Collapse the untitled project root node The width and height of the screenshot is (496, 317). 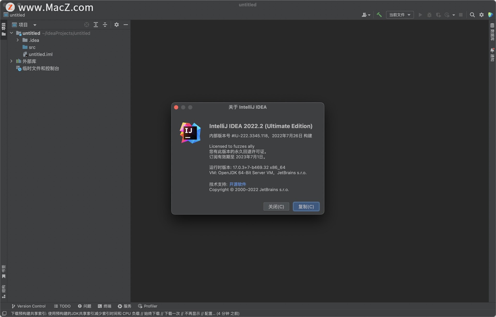click(11, 33)
